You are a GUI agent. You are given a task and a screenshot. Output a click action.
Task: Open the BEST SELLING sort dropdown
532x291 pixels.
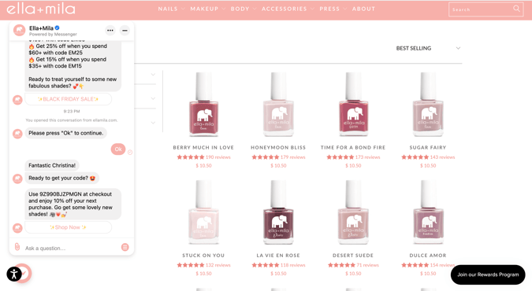[x=428, y=48]
